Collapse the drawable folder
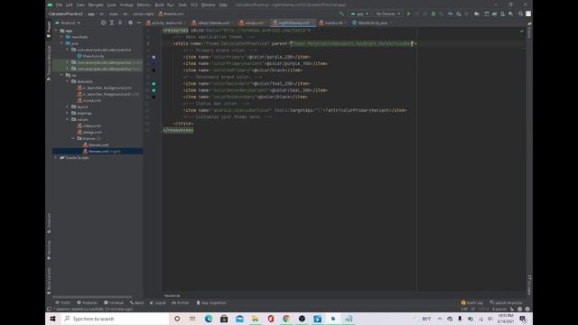The height and width of the screenshot is (325, 578). [68, 81]
